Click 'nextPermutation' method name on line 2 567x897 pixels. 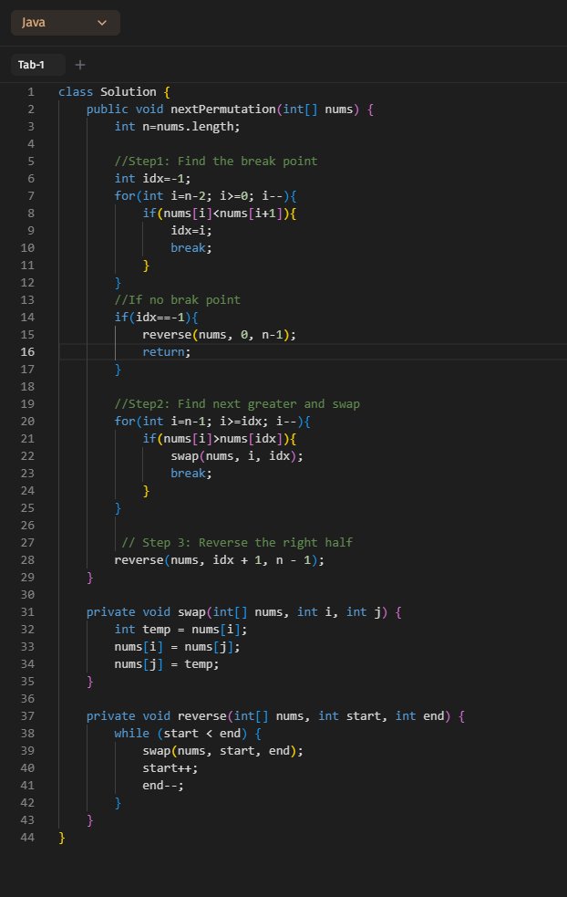[x=223, y=109]
